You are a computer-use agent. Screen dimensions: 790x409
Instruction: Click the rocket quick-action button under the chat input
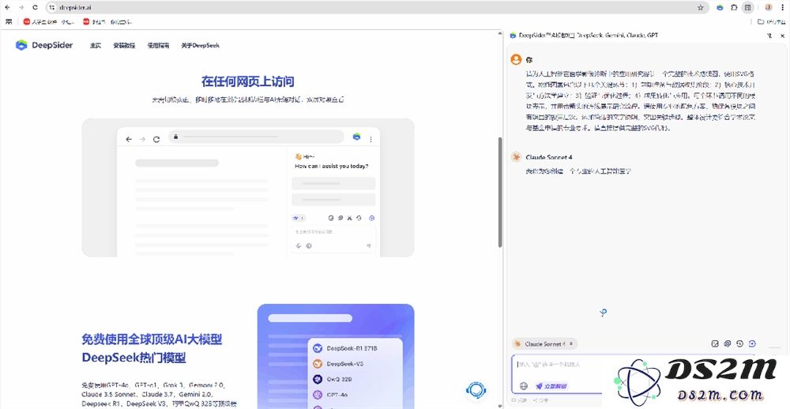551,386
